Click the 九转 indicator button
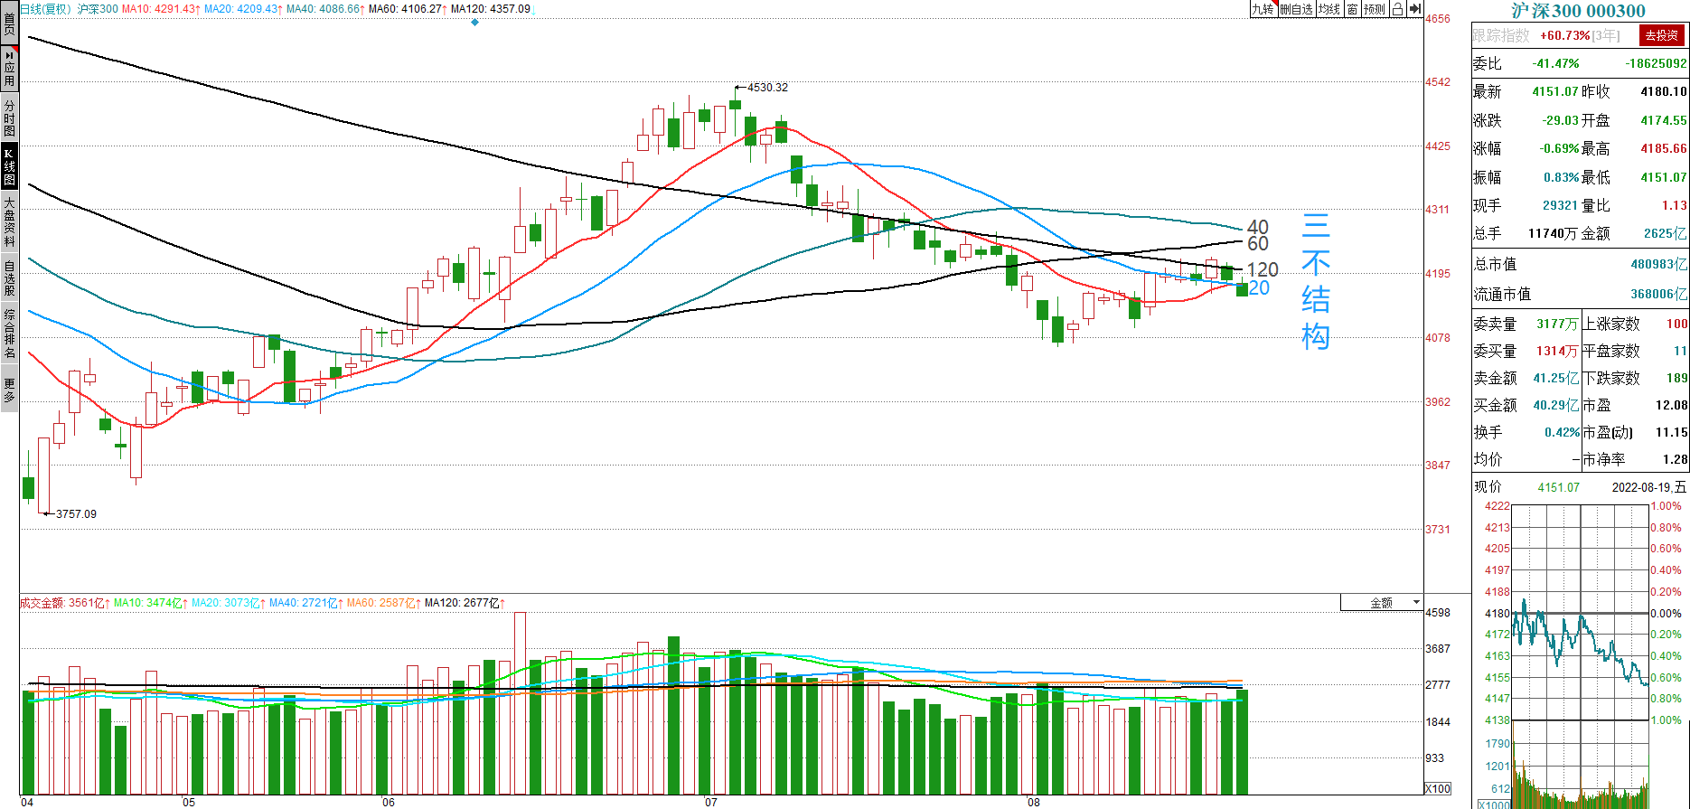 pos(1263,9)
